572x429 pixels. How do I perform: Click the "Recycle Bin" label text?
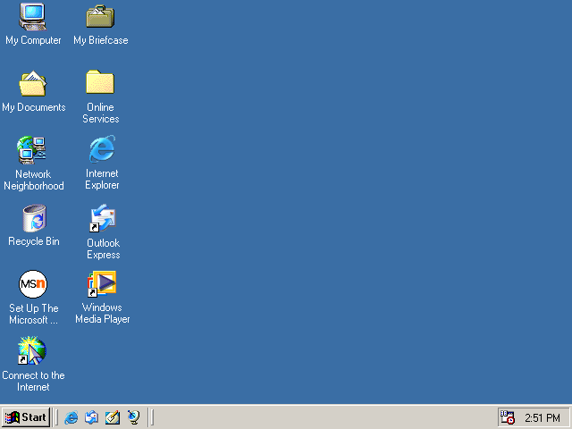point(34,241)
